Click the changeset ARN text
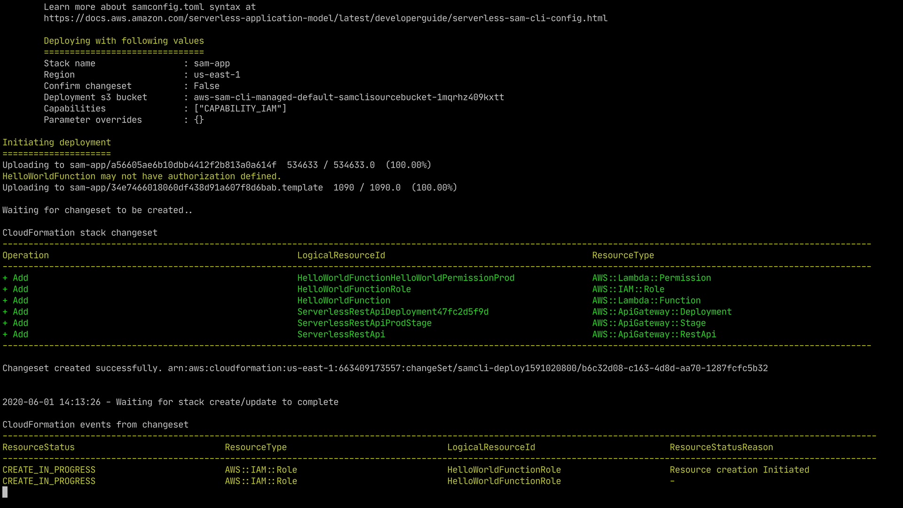Image resolution: width=903 pixels, height=508 pixels. [467, 368]
